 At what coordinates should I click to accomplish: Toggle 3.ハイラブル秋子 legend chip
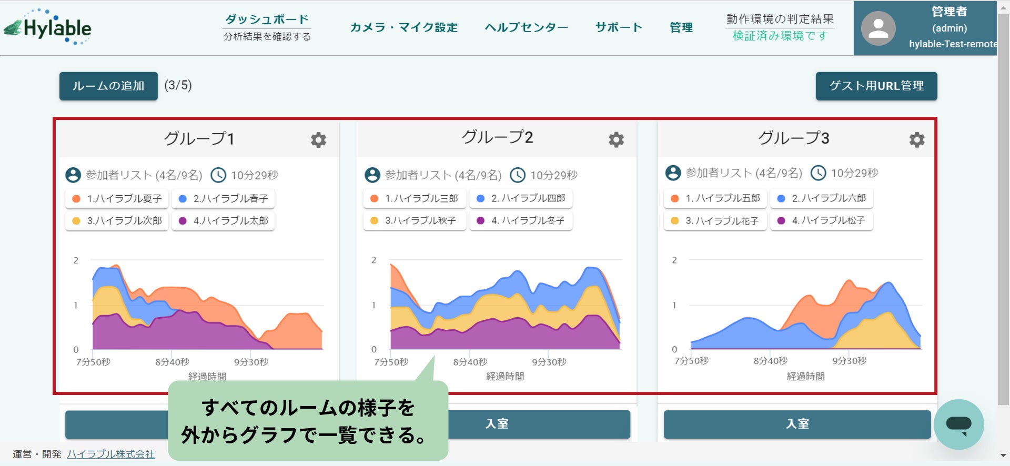tap(415, 221)
